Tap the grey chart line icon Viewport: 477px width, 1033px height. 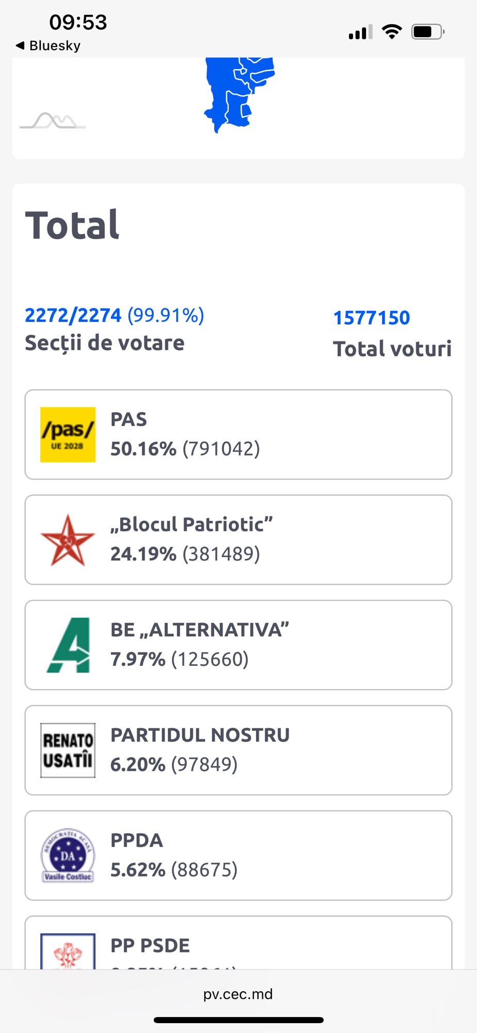53,121
